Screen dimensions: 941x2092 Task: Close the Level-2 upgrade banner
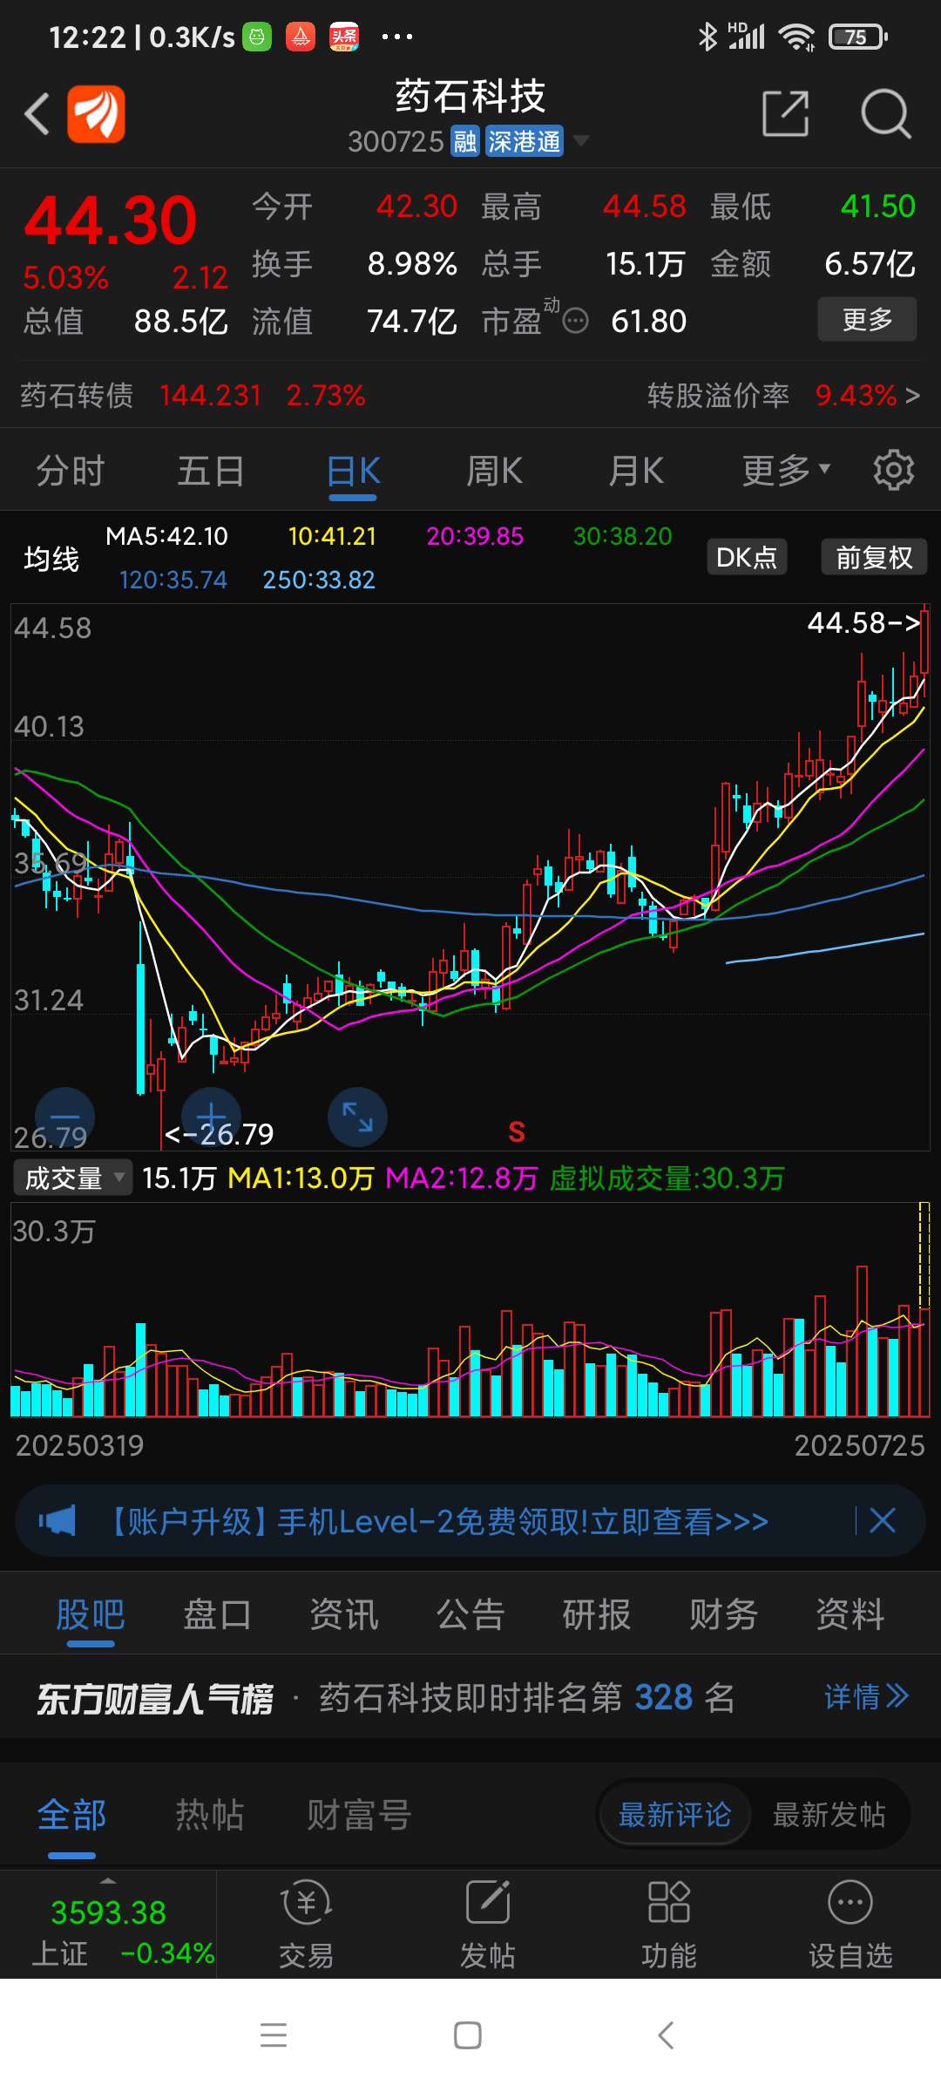pyautogui.click(x=883, y=1521)
